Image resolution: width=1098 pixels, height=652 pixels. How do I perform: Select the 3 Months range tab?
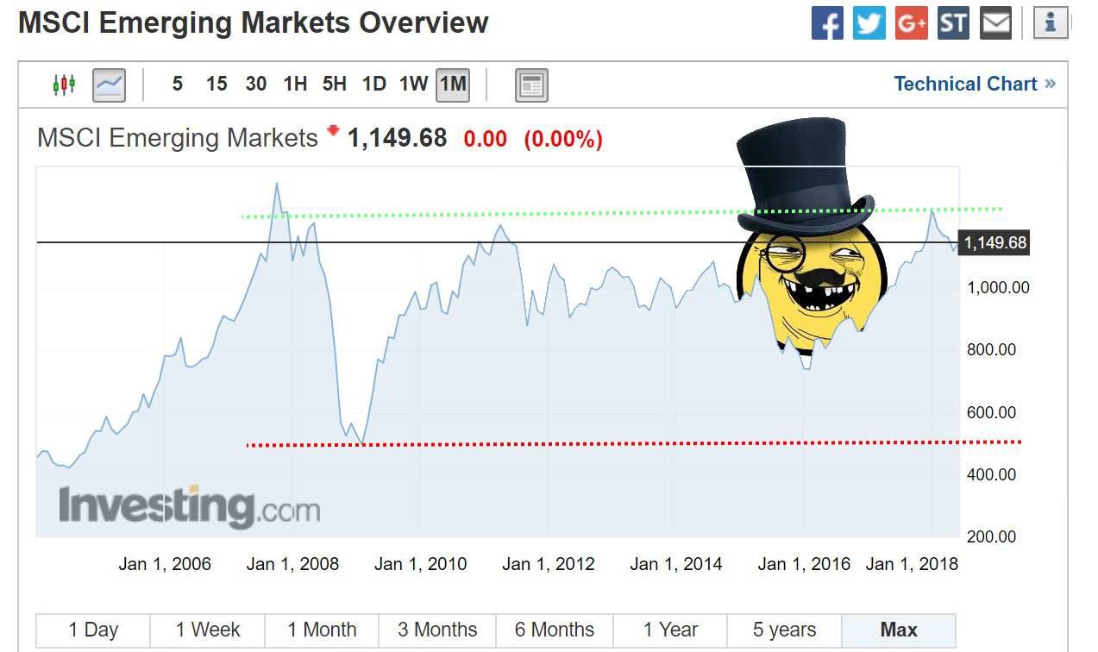pos(437,630)
